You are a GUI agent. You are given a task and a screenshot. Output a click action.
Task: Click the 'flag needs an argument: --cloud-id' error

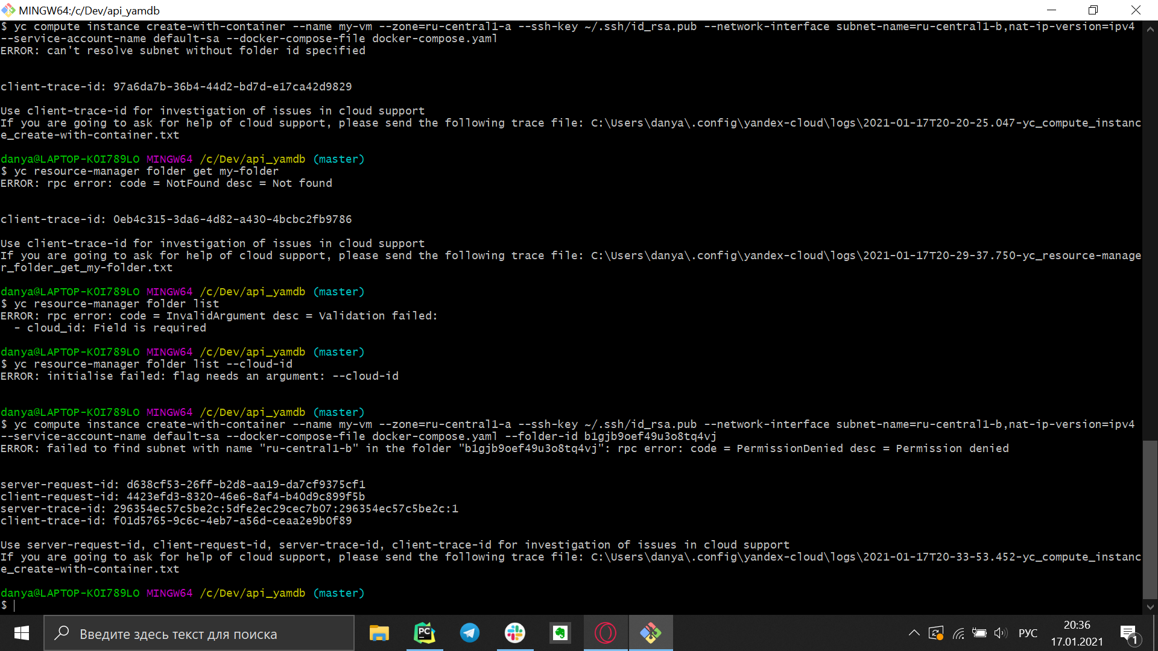(286, 376)
